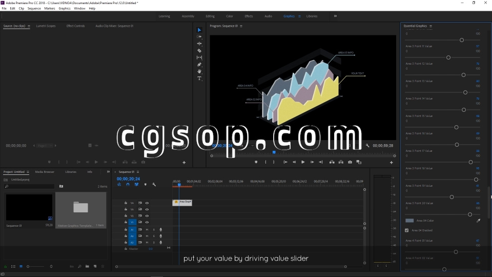Switch to the Effects workspace

click(249, 16)
